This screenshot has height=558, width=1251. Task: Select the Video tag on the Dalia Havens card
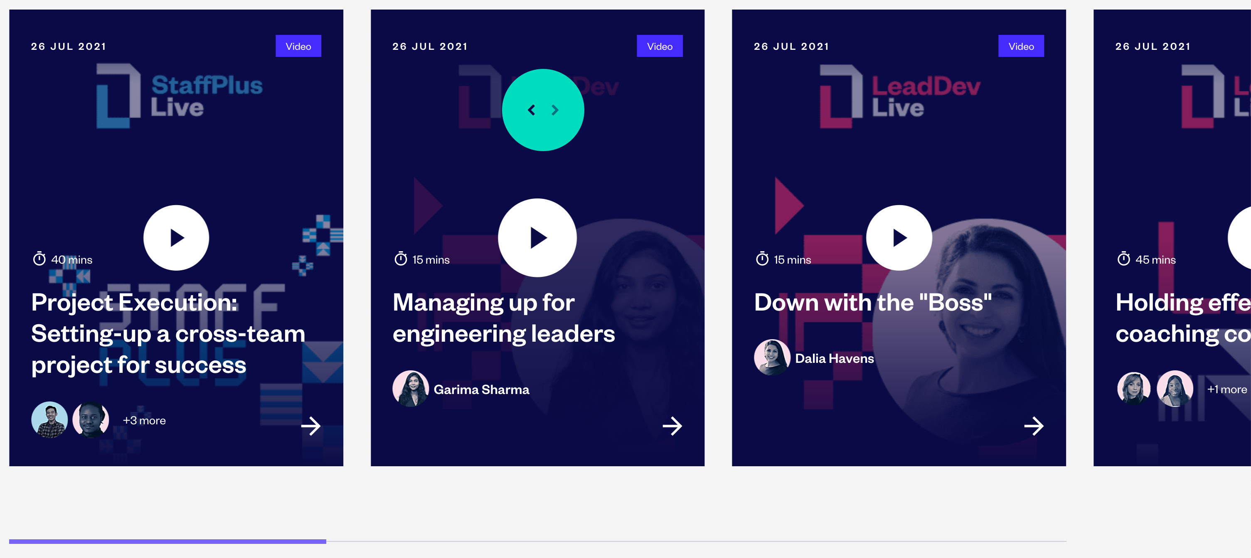[x=1021, y=46]
